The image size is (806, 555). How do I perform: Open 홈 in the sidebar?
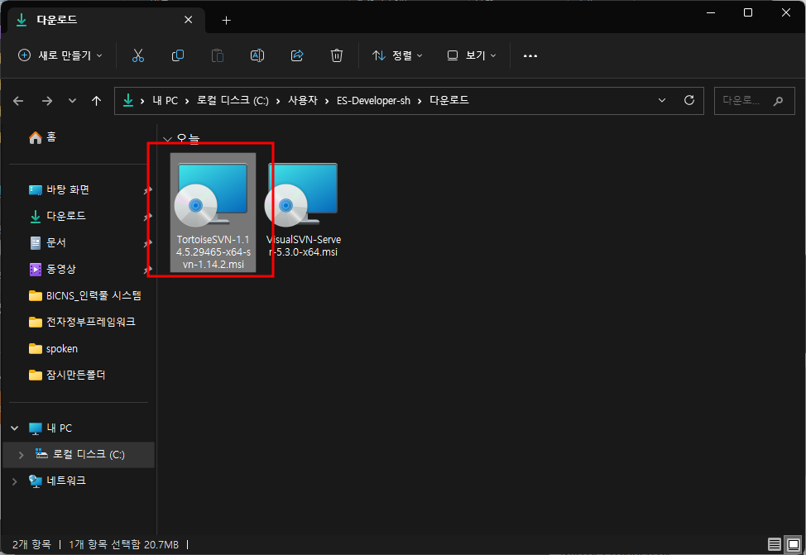(43, 137)
